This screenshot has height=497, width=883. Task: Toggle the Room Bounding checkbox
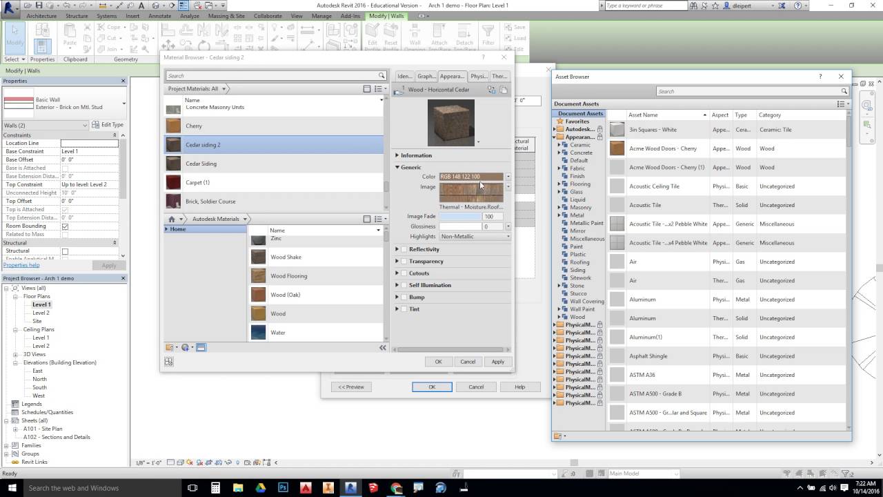coord(65,226)
